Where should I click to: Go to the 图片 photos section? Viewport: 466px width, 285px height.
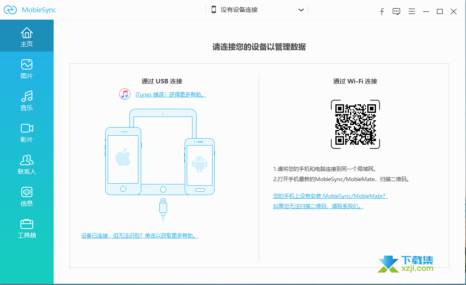point(27,69)
